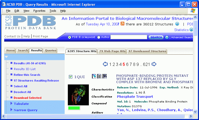Viewport: 199px width, 120px height.
Task: Open Advanced Search link
Action: (182, 37)
